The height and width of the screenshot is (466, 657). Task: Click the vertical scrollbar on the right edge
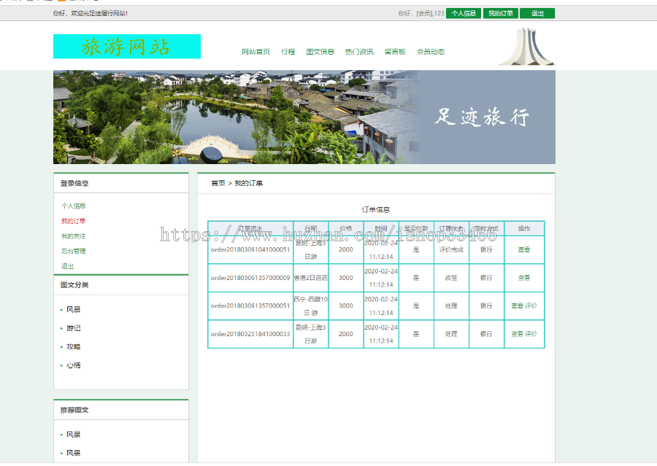tap(653, 233)
